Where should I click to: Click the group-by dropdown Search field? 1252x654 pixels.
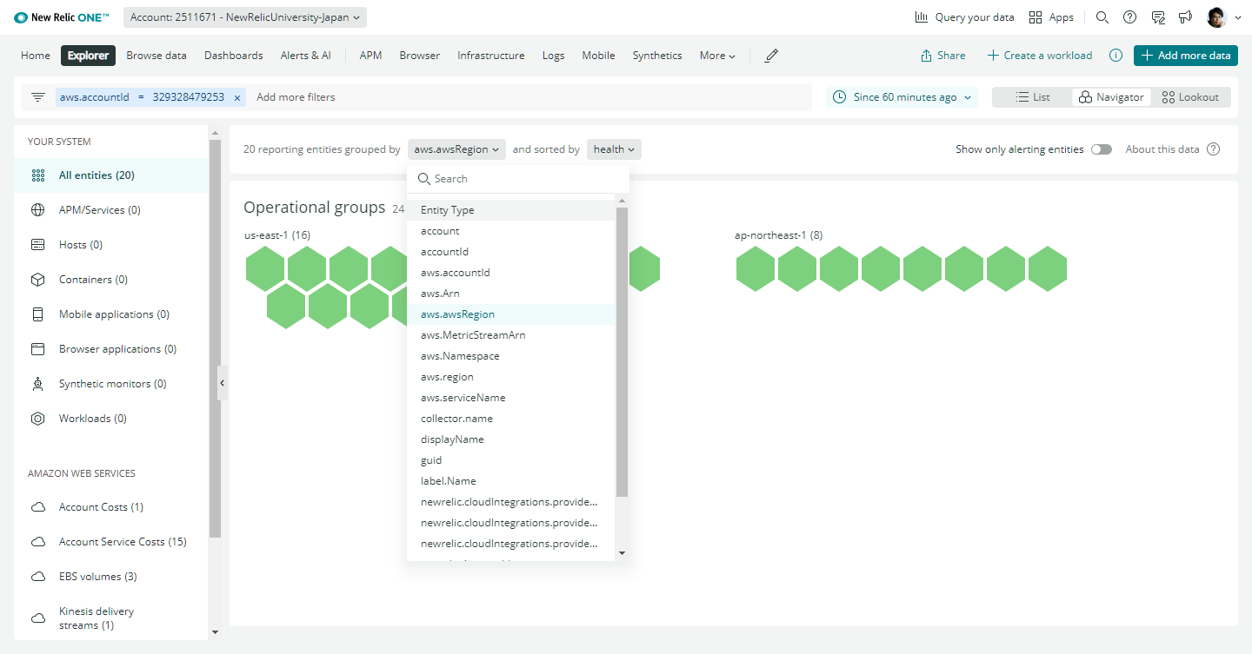(518, 179)
